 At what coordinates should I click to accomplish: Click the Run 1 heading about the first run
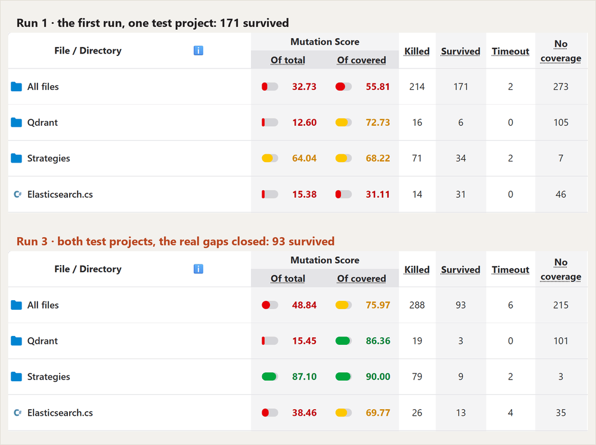click(153, 23)
